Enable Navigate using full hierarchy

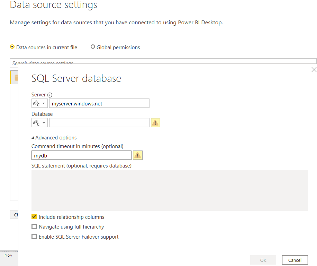click(x=34, y=227)
